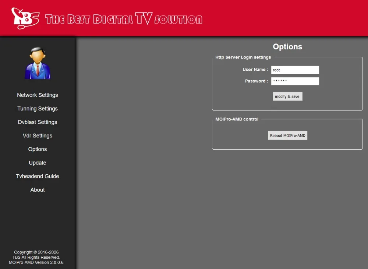Navigate to the Update page
The image size is (368, 269).
click(x=37, y=163)
